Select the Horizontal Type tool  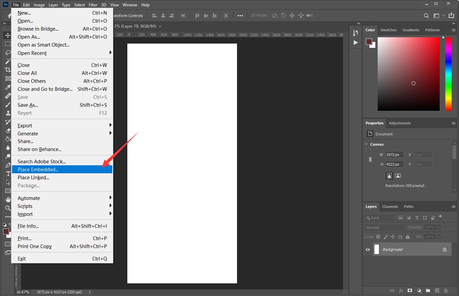click(x=8, y=174)
